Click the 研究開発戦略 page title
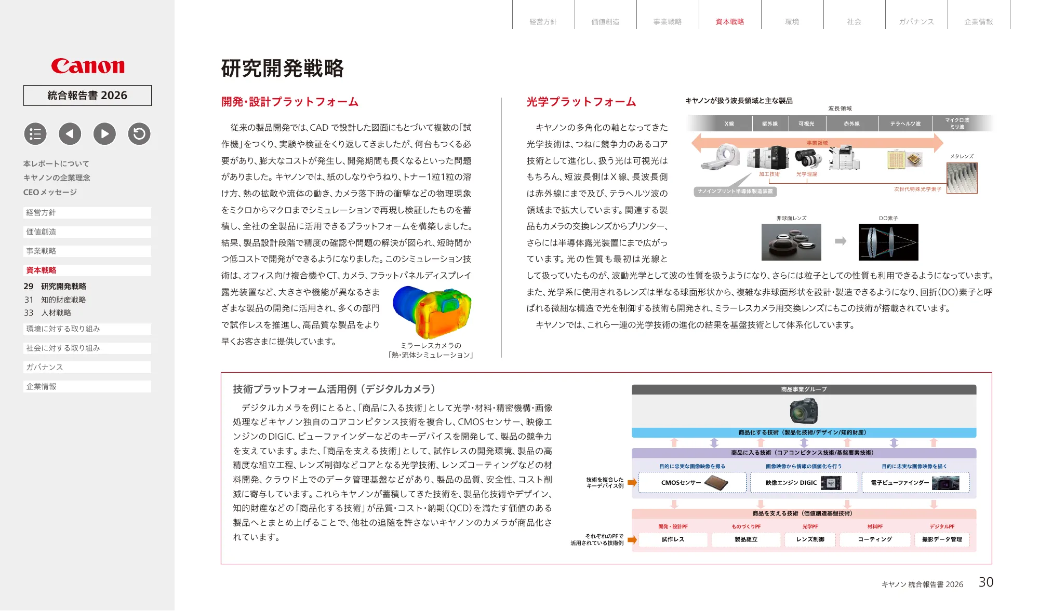Viewport: 1039px width, 611px height. [x=283, y=69]
